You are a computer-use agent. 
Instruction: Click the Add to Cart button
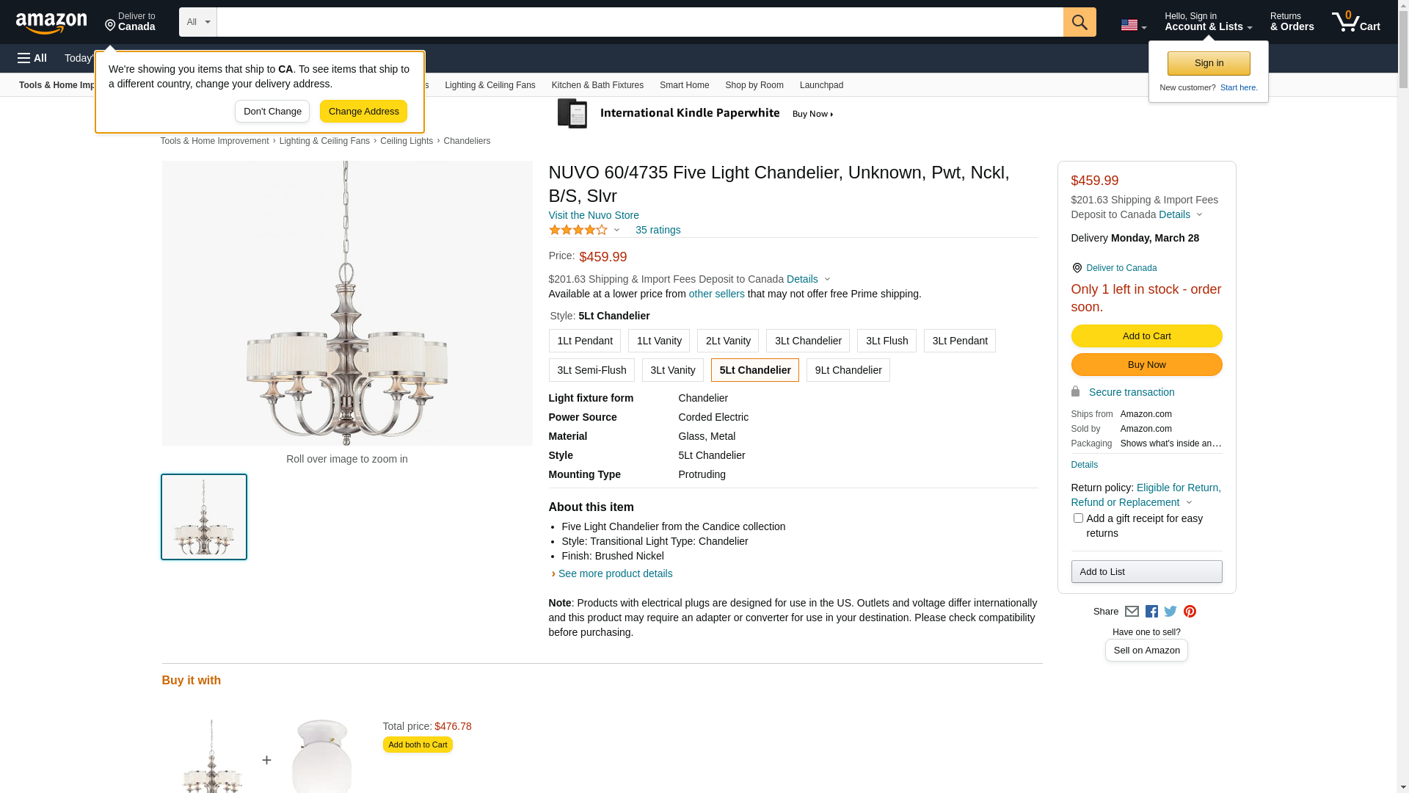coord(1146,336)
